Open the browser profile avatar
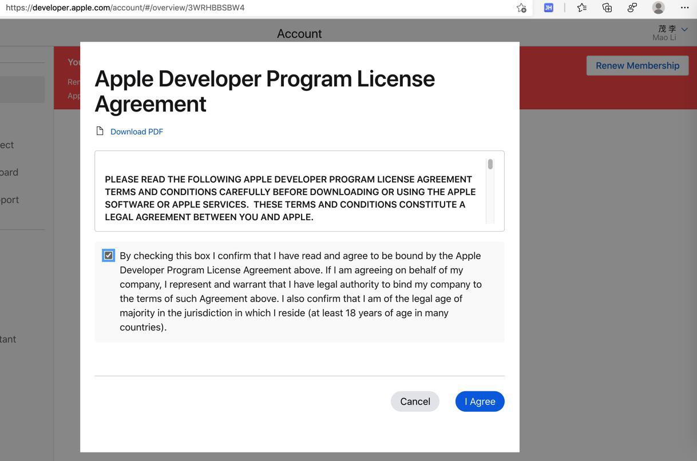The width and height of the screenshot is (697, 461). pos(659,7)
